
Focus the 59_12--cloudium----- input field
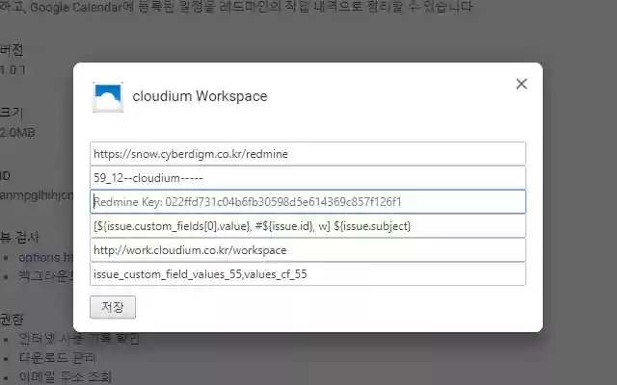308,177
